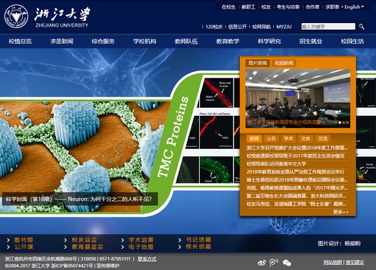Screen dimensions: 376x270
Task: Select the 文体 news list tab
Action: pyautogui.click(x=306, y=139)
